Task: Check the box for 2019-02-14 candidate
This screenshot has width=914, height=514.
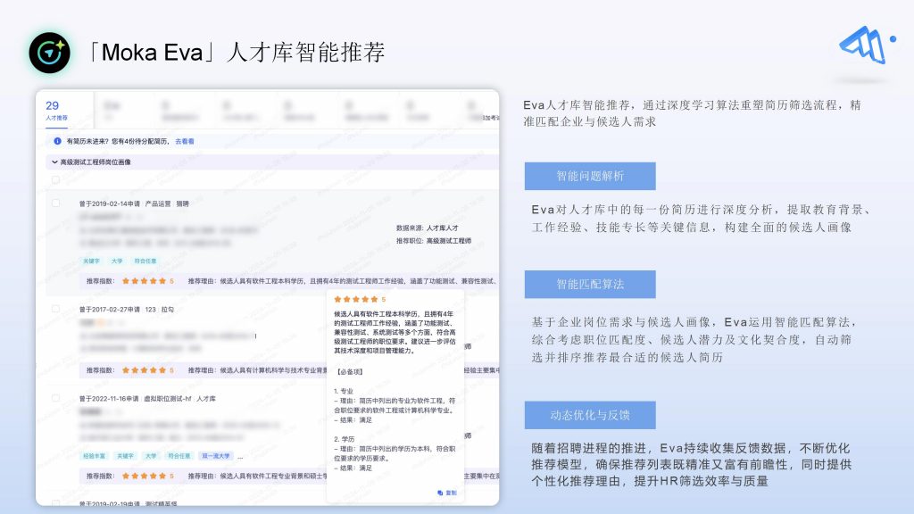Action: [56, 203]
